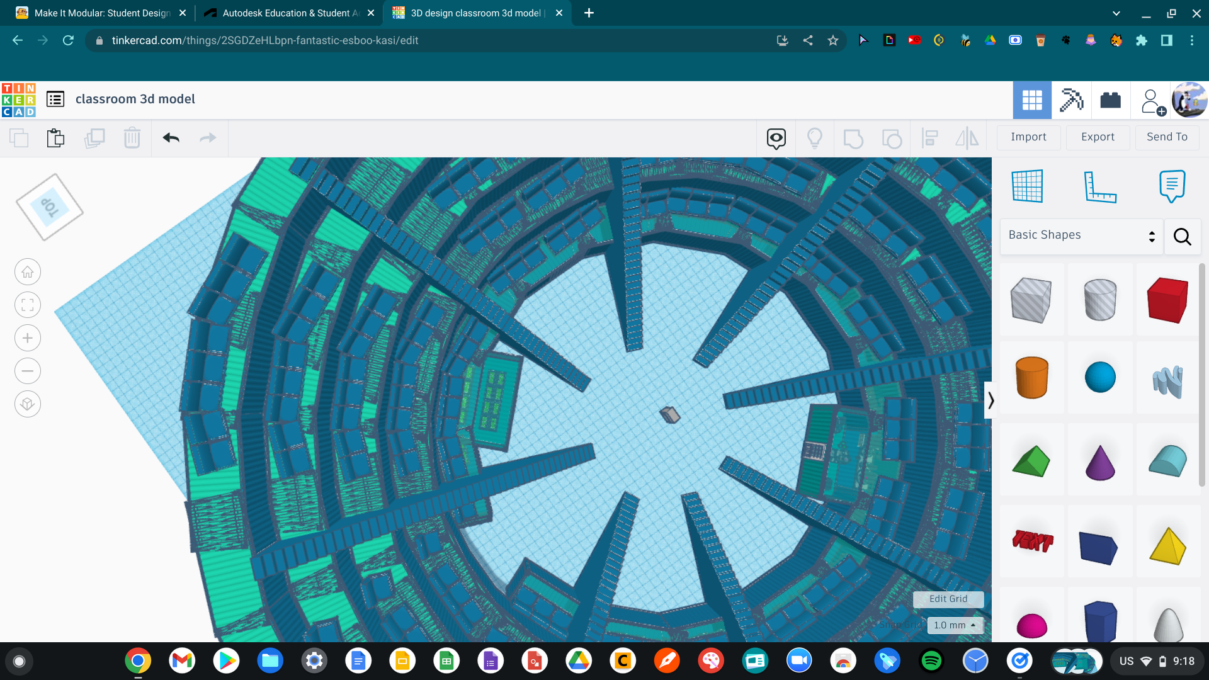Pick the striped Box hole shape
The height and width of the screenshot is (680, 1209).
coord(1031,300)
